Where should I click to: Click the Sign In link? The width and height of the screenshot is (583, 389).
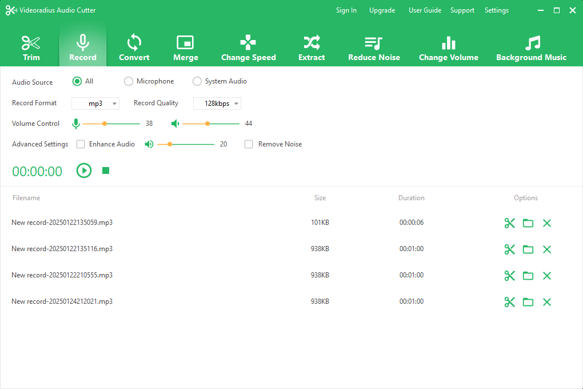tap(346, 10)
